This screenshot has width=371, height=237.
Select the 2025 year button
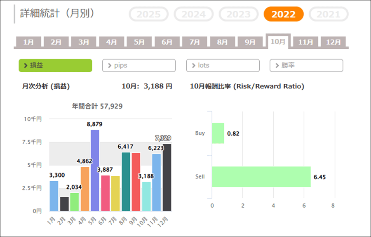click(x=148, y=14)
